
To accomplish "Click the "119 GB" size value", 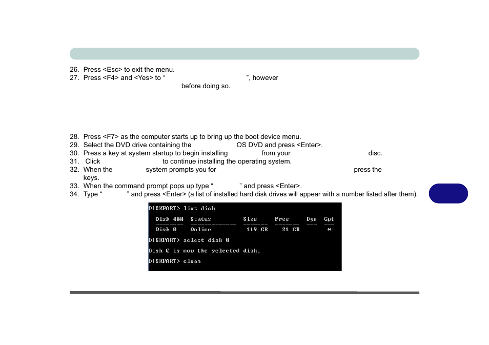I will [257, 229].
